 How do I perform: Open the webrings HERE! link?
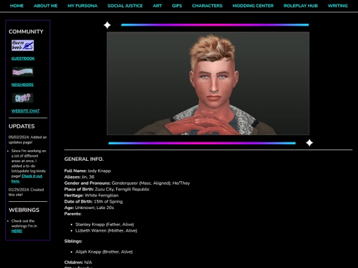pyautogui.click(x=17, y=231)
